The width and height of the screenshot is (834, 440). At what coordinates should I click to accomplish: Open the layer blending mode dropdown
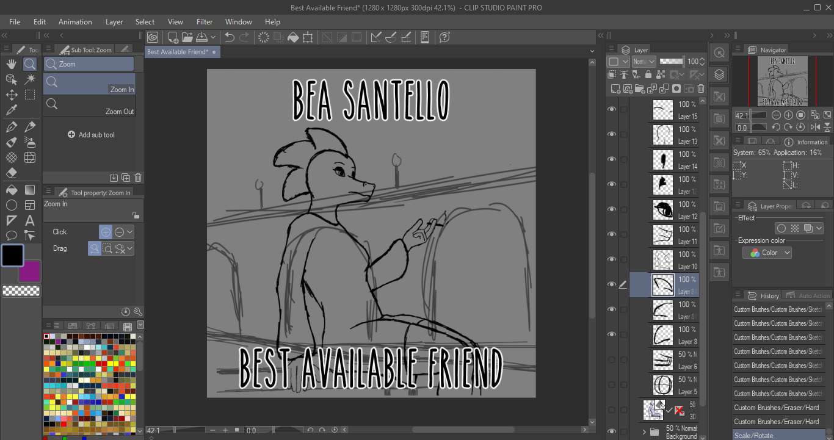644,62
